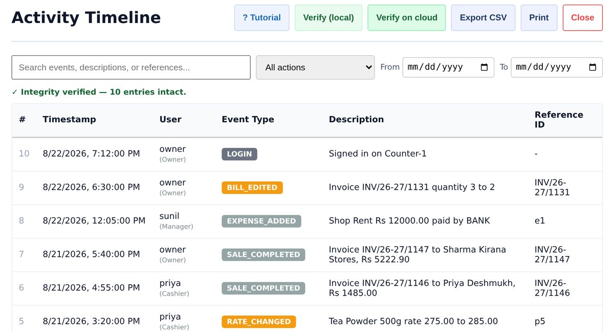Screen dimensions: 614x332
Task: Focus the search events input field
Action: (x=131, y=68)
